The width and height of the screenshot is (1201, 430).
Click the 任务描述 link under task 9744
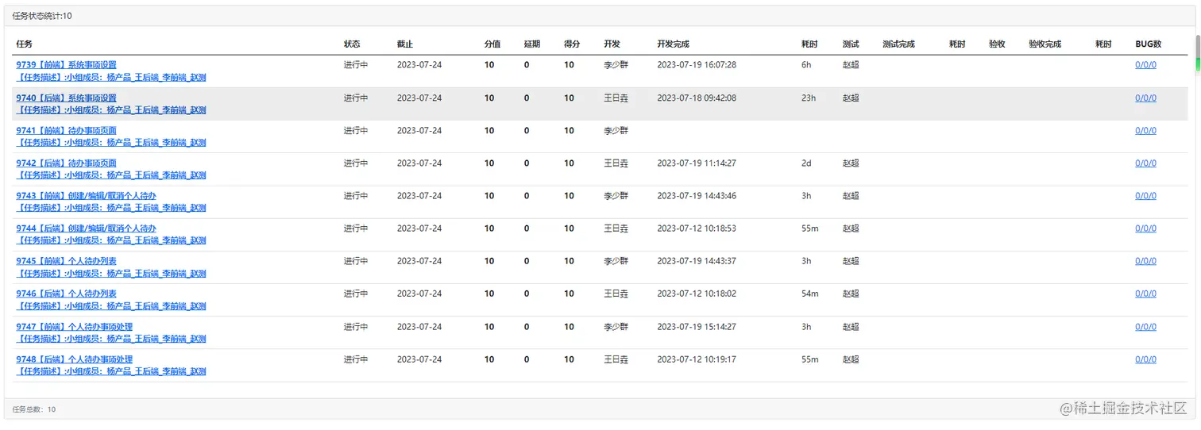[x=111, y=240]
